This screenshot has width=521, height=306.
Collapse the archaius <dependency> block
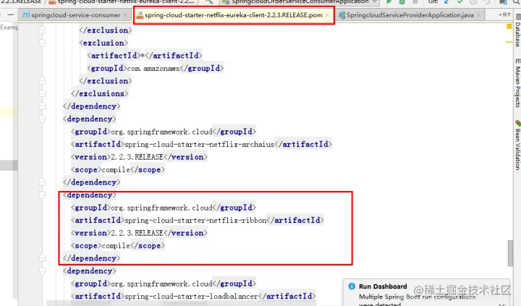click(42, 119)
